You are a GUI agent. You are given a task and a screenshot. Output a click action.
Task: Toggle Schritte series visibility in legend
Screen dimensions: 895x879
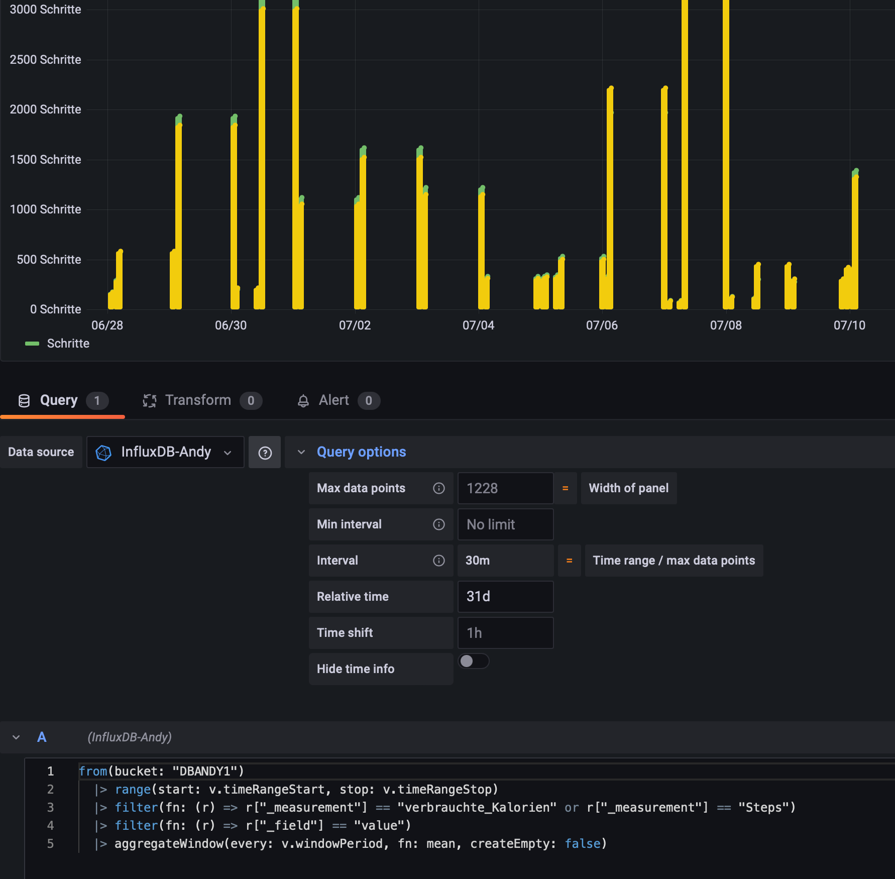pos(68,344)
